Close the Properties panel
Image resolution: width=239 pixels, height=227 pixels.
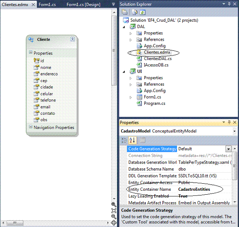click(235, 122)
